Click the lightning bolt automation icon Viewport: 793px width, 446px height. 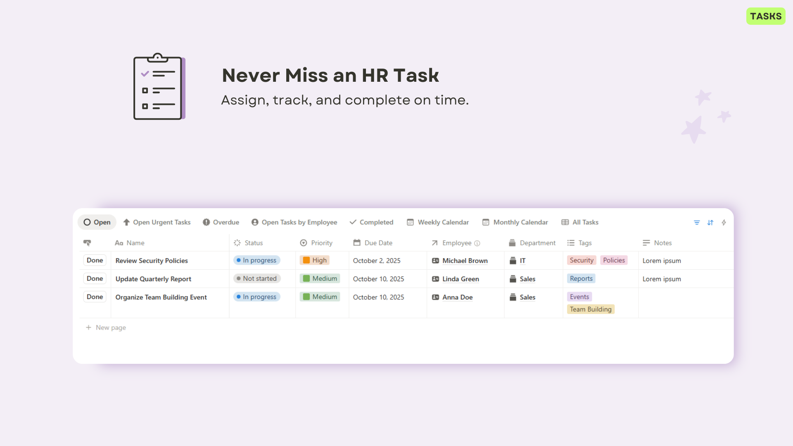pyautogui.click(x=724, y=223)
